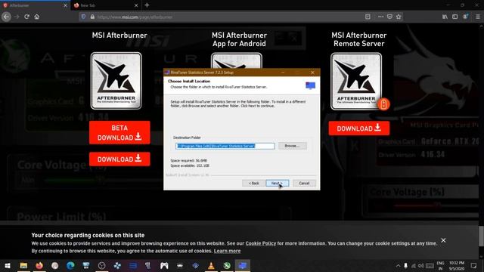This screenshot has height=272, width=484.
Task: Dismiss the cookie notice with the X
Action: 443,240
